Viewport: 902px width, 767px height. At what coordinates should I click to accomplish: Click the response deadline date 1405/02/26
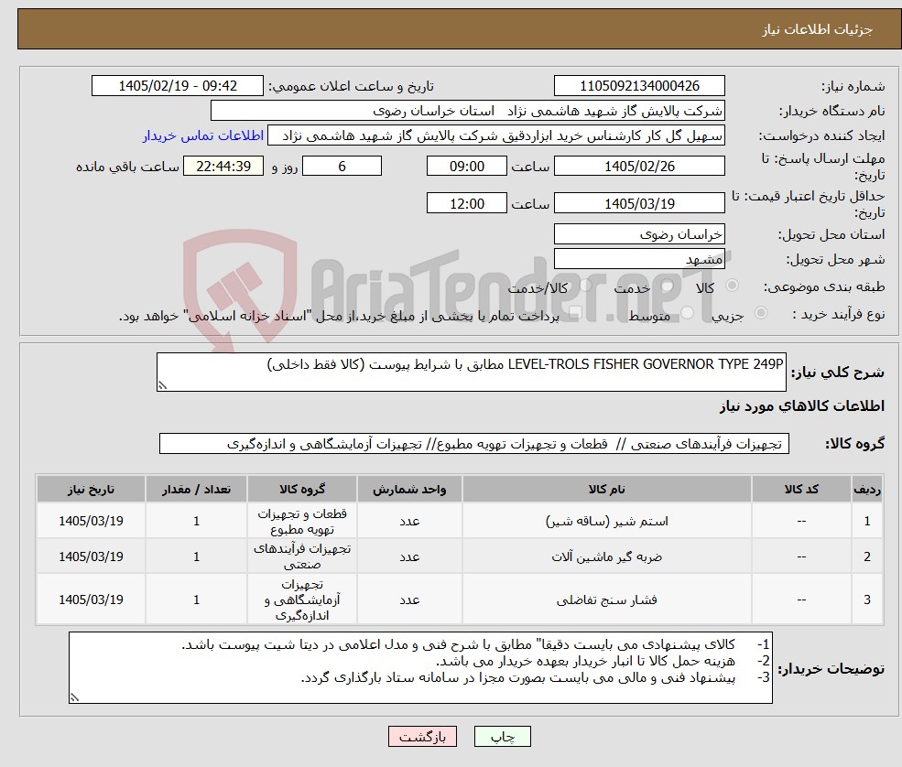tap(639, 167)
